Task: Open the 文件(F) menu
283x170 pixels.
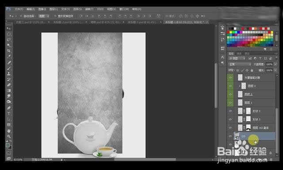Action: pyautogui.click(x=19, y=9)
